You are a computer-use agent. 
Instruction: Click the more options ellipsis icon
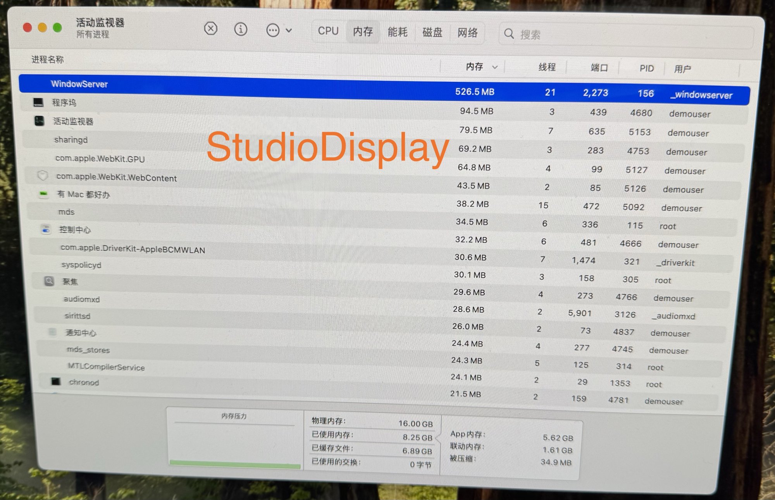pyautogui.click(x=273, y=30)
